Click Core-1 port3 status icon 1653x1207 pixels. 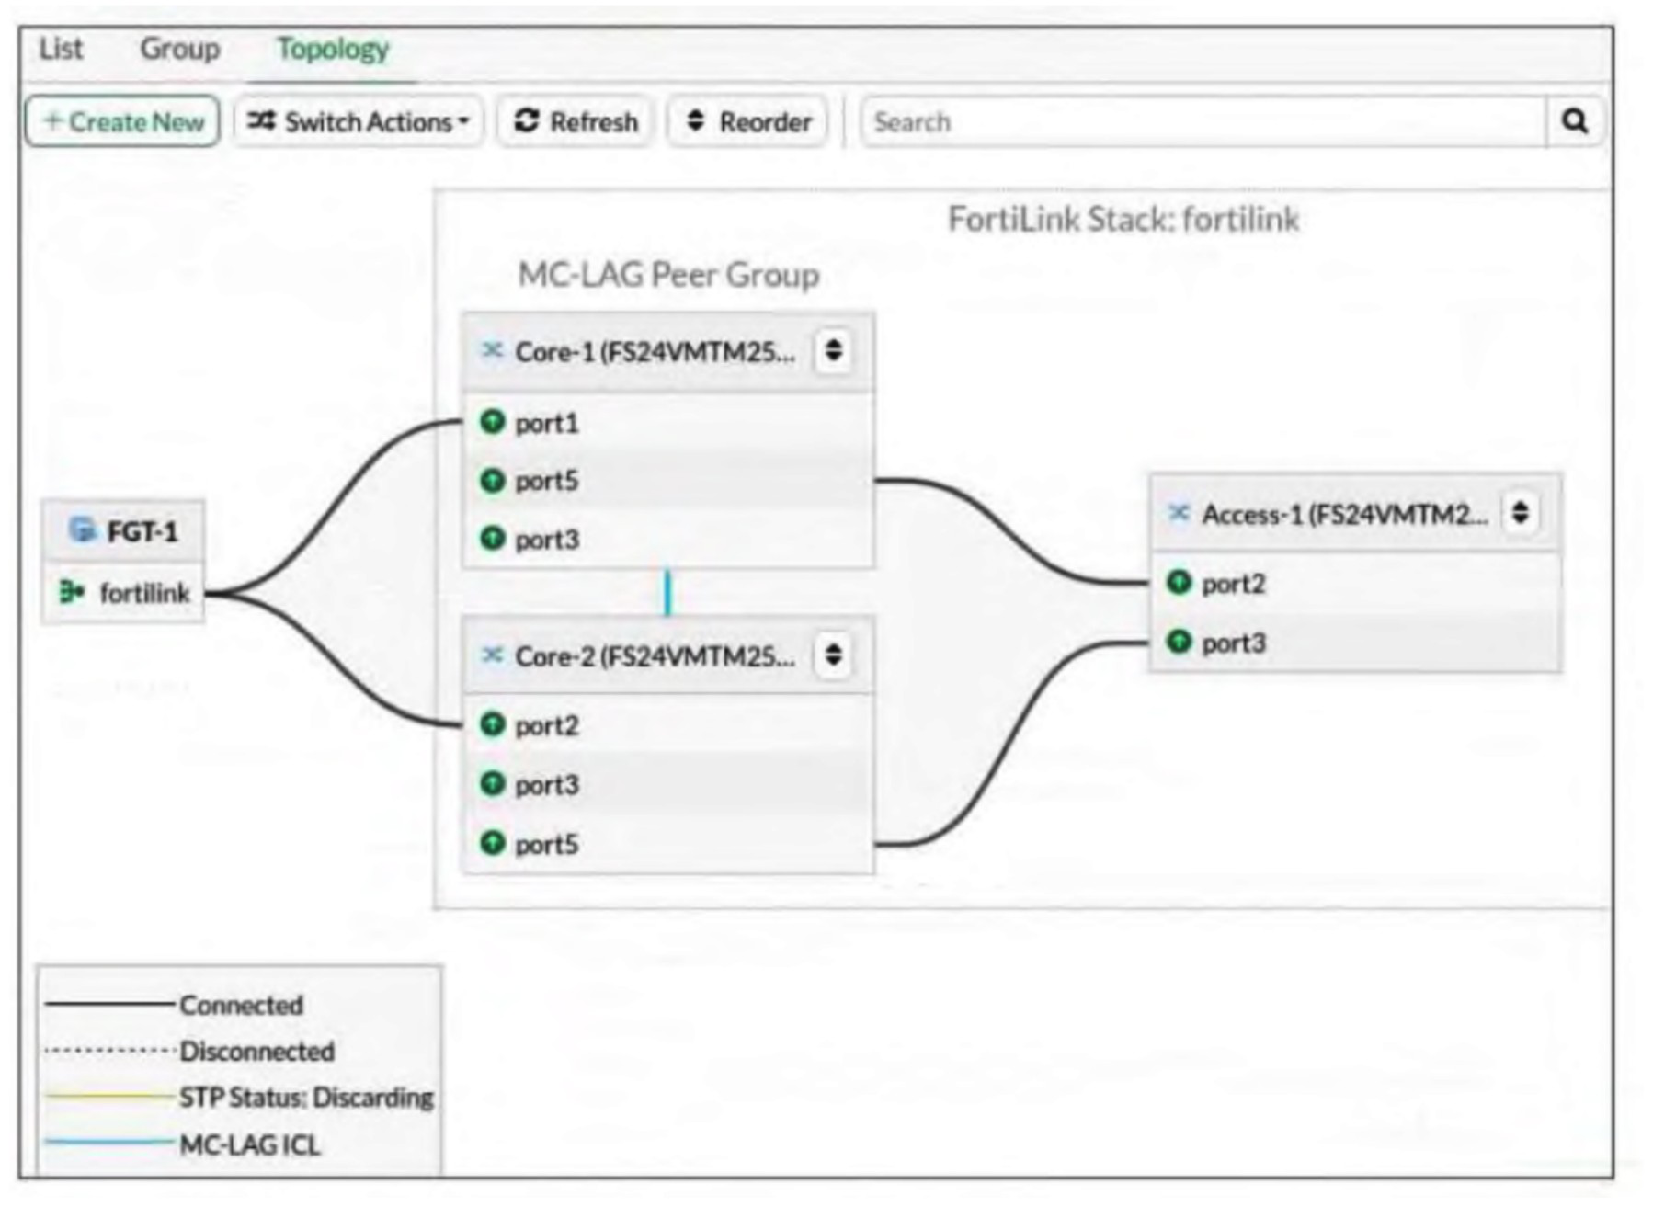[x=493, y=538]
